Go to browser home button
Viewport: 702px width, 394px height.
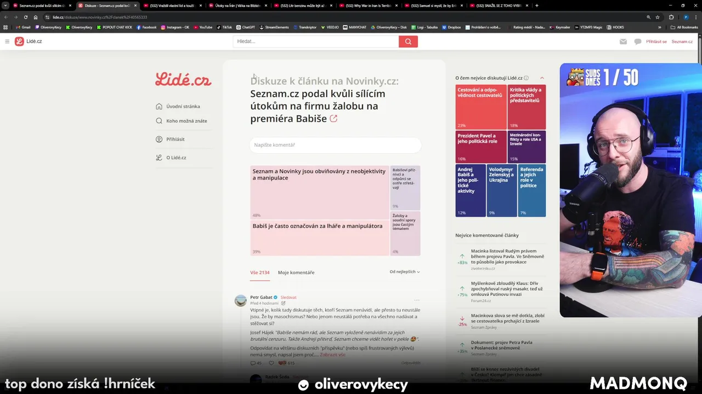coord(36,17)
